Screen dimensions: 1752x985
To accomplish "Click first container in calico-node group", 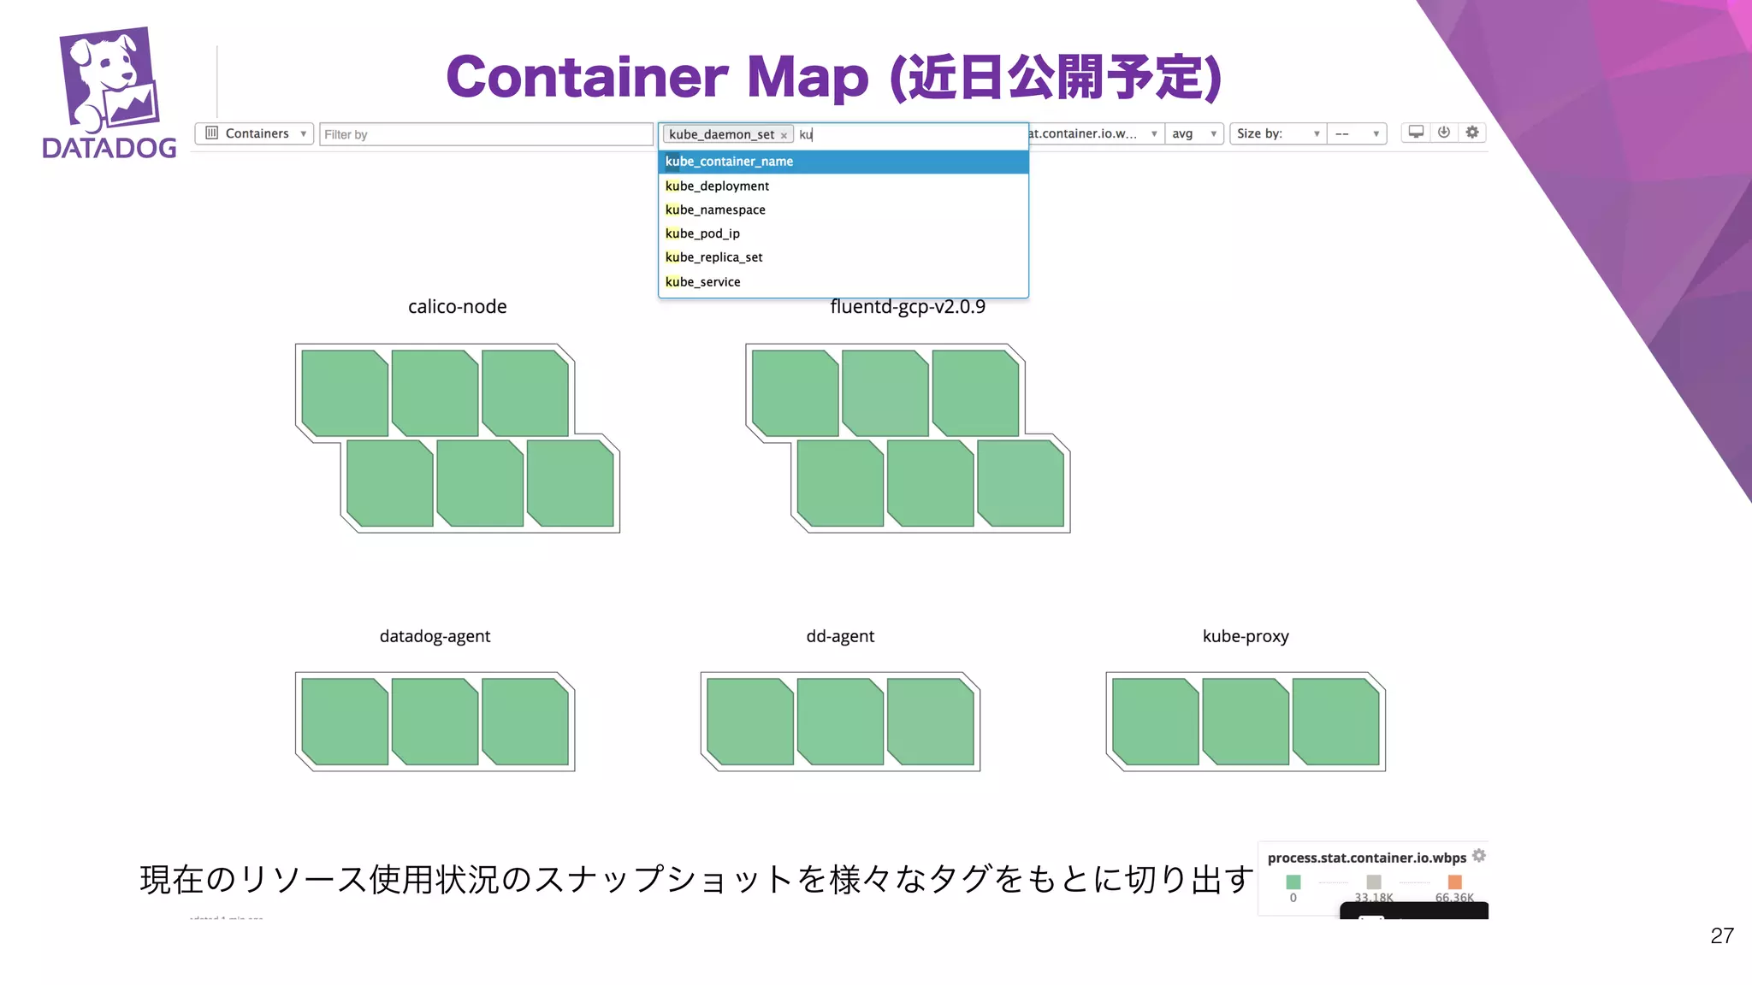I will coord(344,392).
